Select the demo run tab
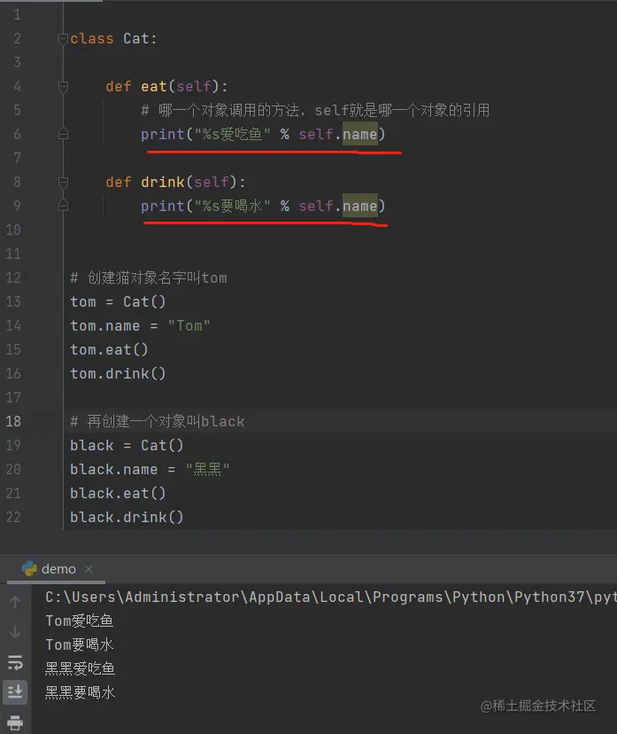The width and height of the screenshot is (617, 734). (58, 569)
